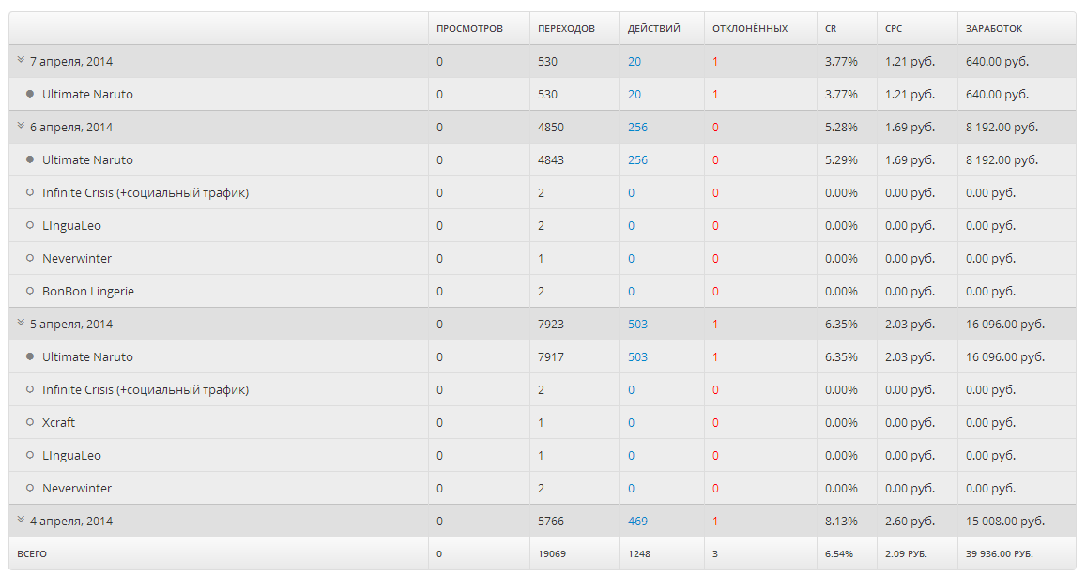The width and height of the screenshot is (1086, 575).
Task: Click the hollow dot beside Infinite Crisis under 6 апреля
Action: point(30,192)
